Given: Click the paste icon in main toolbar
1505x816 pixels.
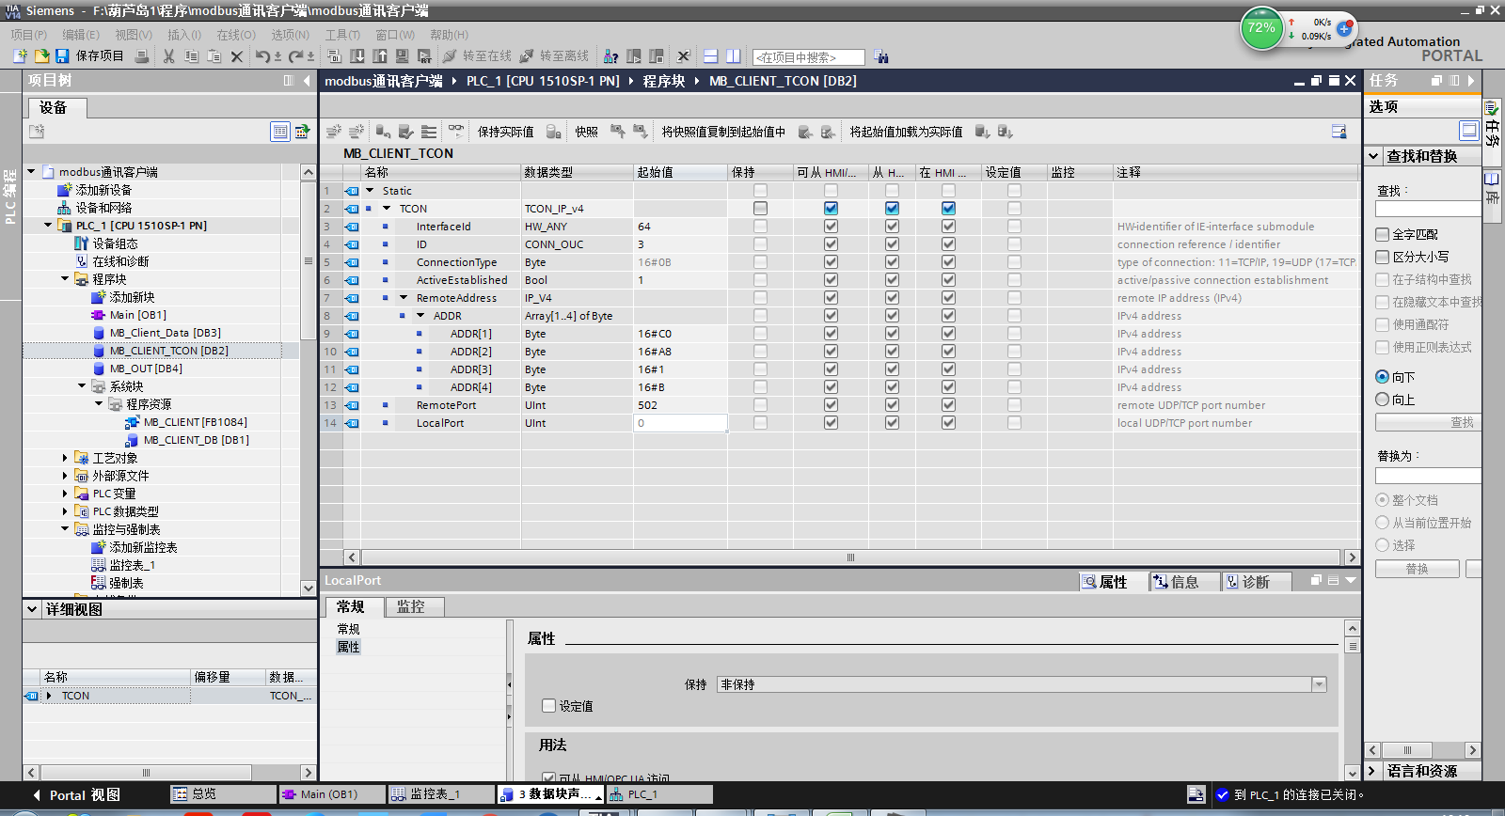Looking at the screenshot, I should click(214, 56).
